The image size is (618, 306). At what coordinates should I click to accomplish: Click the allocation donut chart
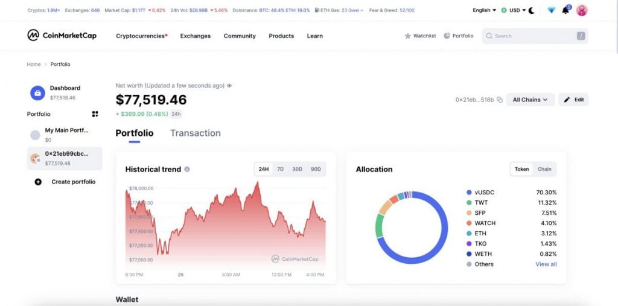412,228
